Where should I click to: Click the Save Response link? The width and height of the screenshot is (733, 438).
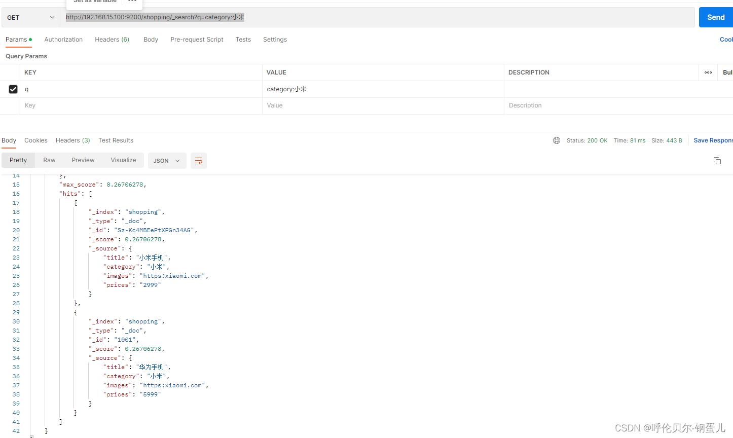point(713,140)
